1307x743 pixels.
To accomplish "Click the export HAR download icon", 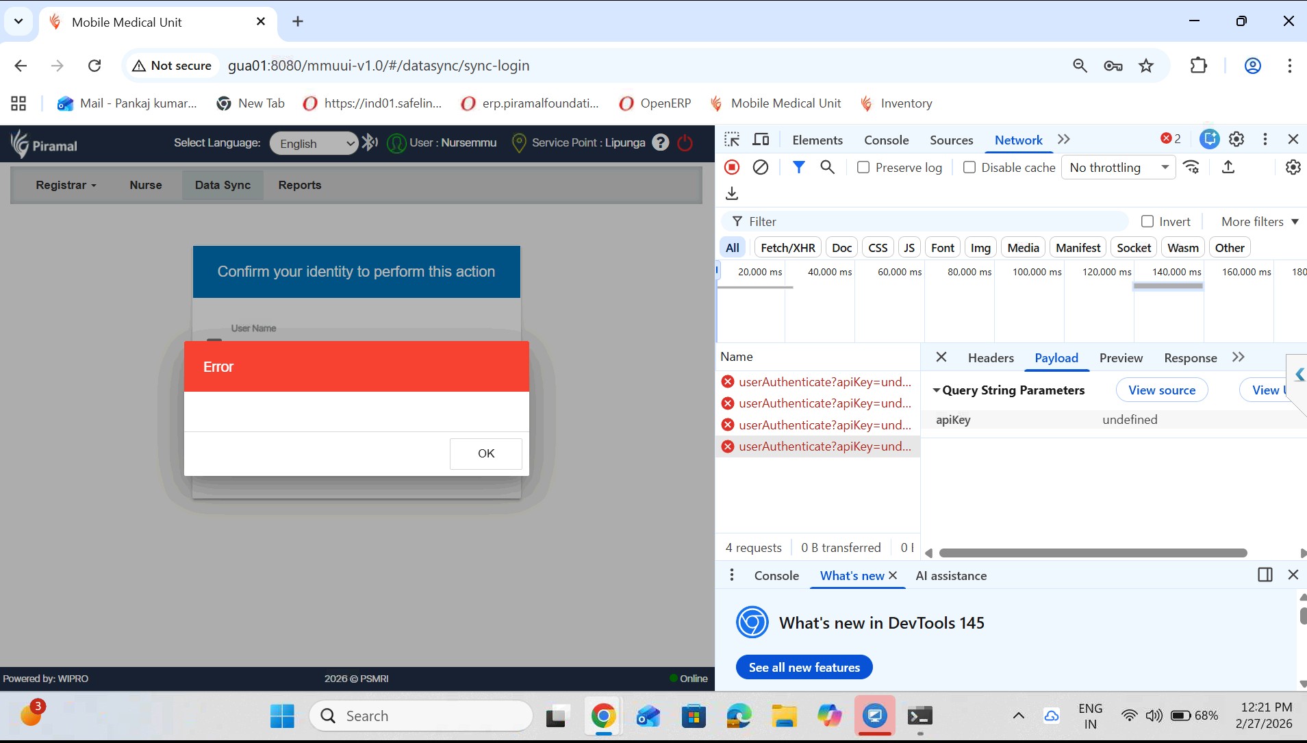I will point(732,194).
